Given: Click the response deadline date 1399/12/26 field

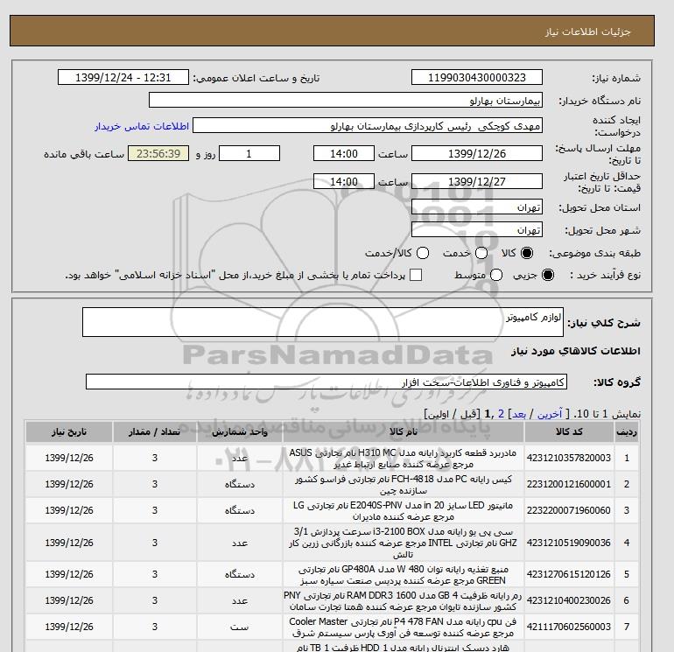Looking at the screenshot, I should [x=477, y=153].
